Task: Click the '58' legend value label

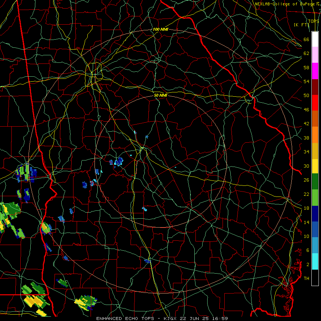Action: coord(306,67)
